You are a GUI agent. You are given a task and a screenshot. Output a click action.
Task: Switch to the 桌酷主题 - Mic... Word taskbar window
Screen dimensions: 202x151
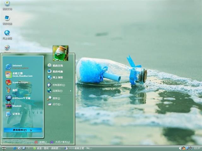[x=78, y=148]
